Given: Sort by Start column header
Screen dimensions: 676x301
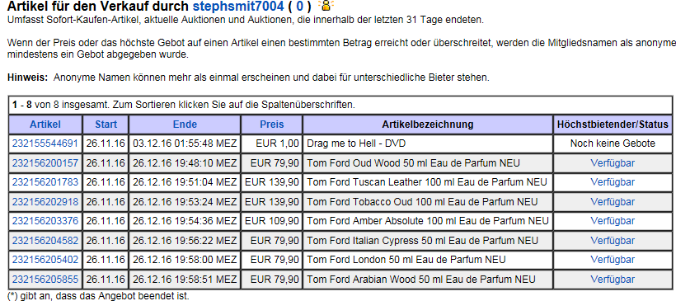Looking at the screenshot, I should [106, 125].
